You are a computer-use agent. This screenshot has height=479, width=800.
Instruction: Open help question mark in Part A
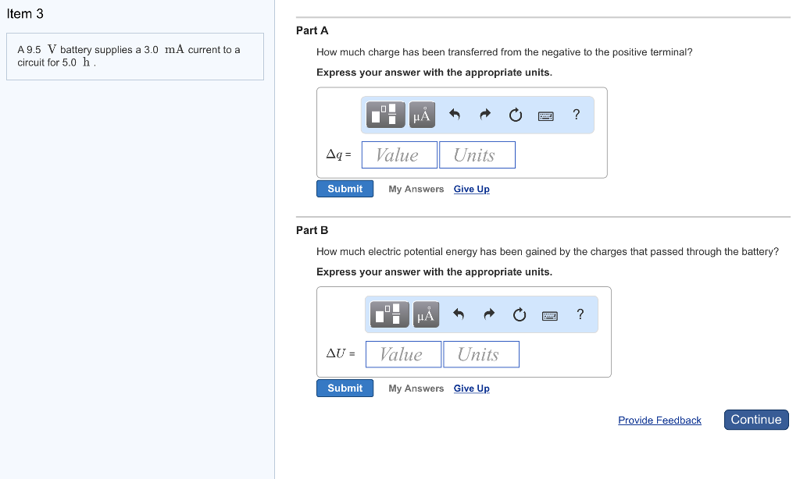pos(577,115)
